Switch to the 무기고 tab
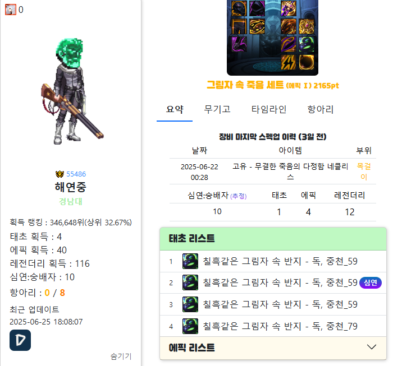Viewport: 393px width, 366px height. pyautogui.click(x=217, y=109)
